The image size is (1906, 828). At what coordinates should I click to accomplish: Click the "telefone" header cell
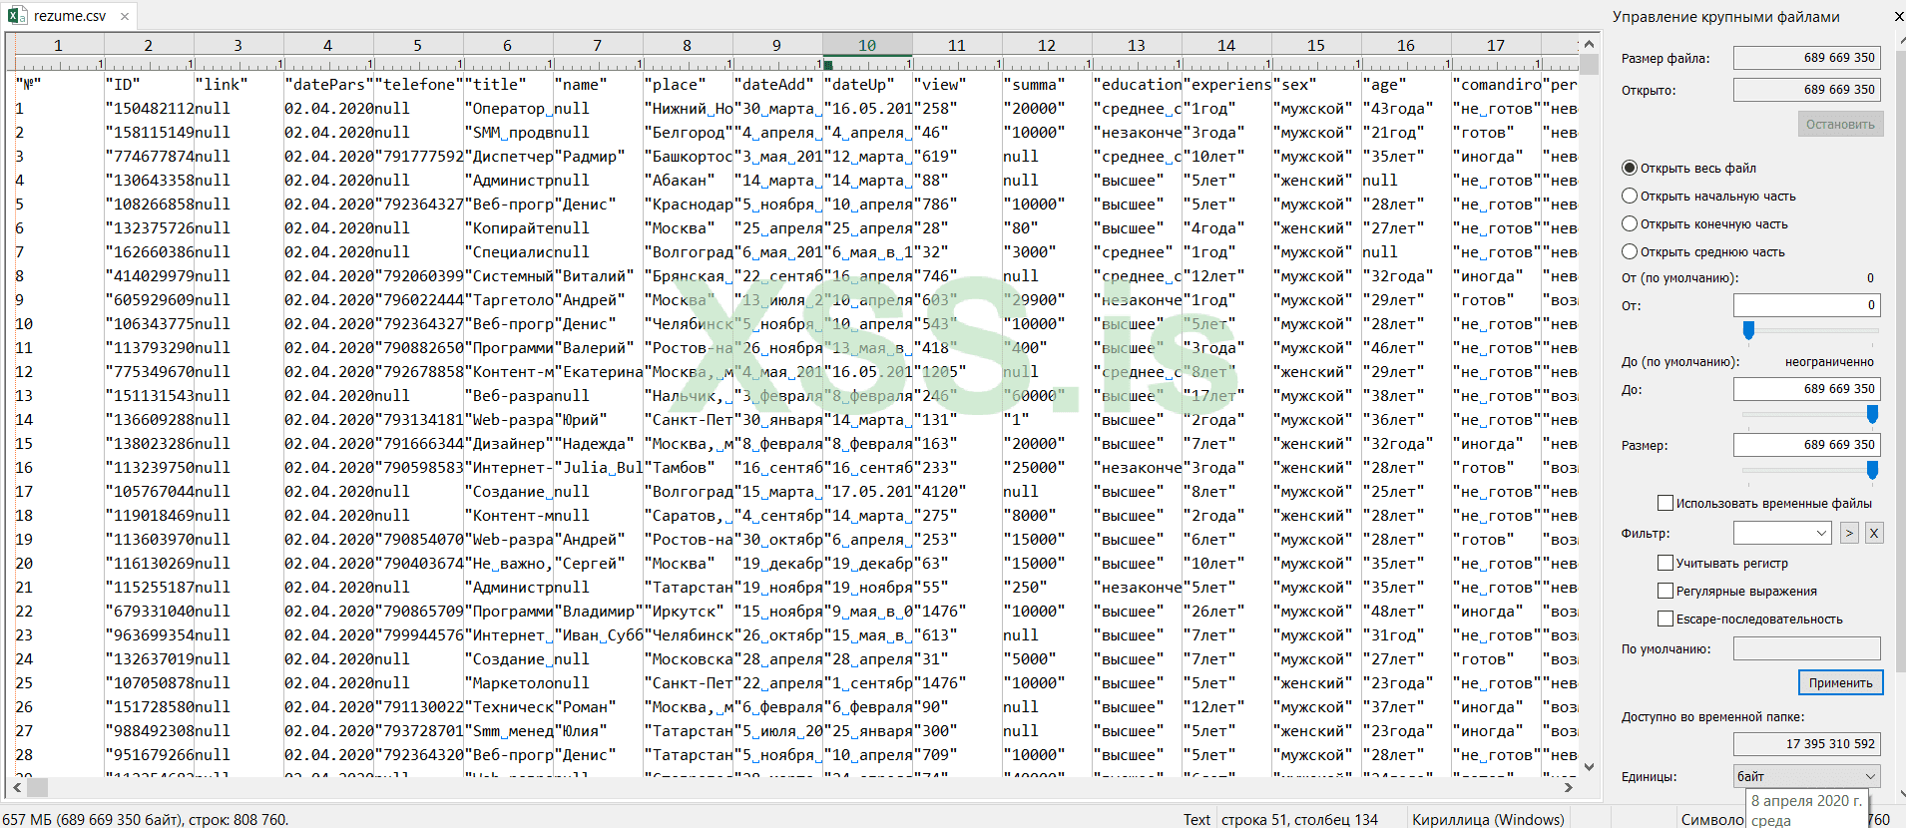[419, 85]
